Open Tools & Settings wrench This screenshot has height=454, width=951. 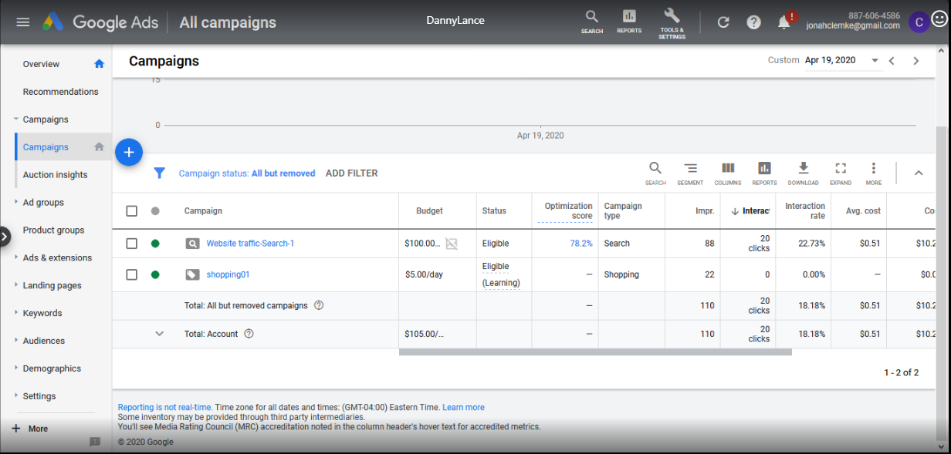point(672,23)
